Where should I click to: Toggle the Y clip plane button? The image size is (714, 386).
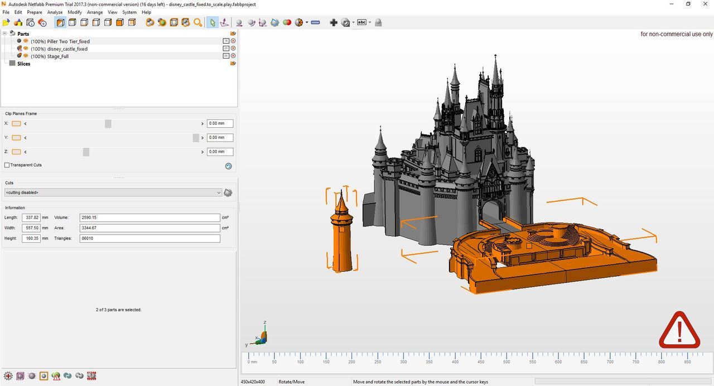point(16,138)
